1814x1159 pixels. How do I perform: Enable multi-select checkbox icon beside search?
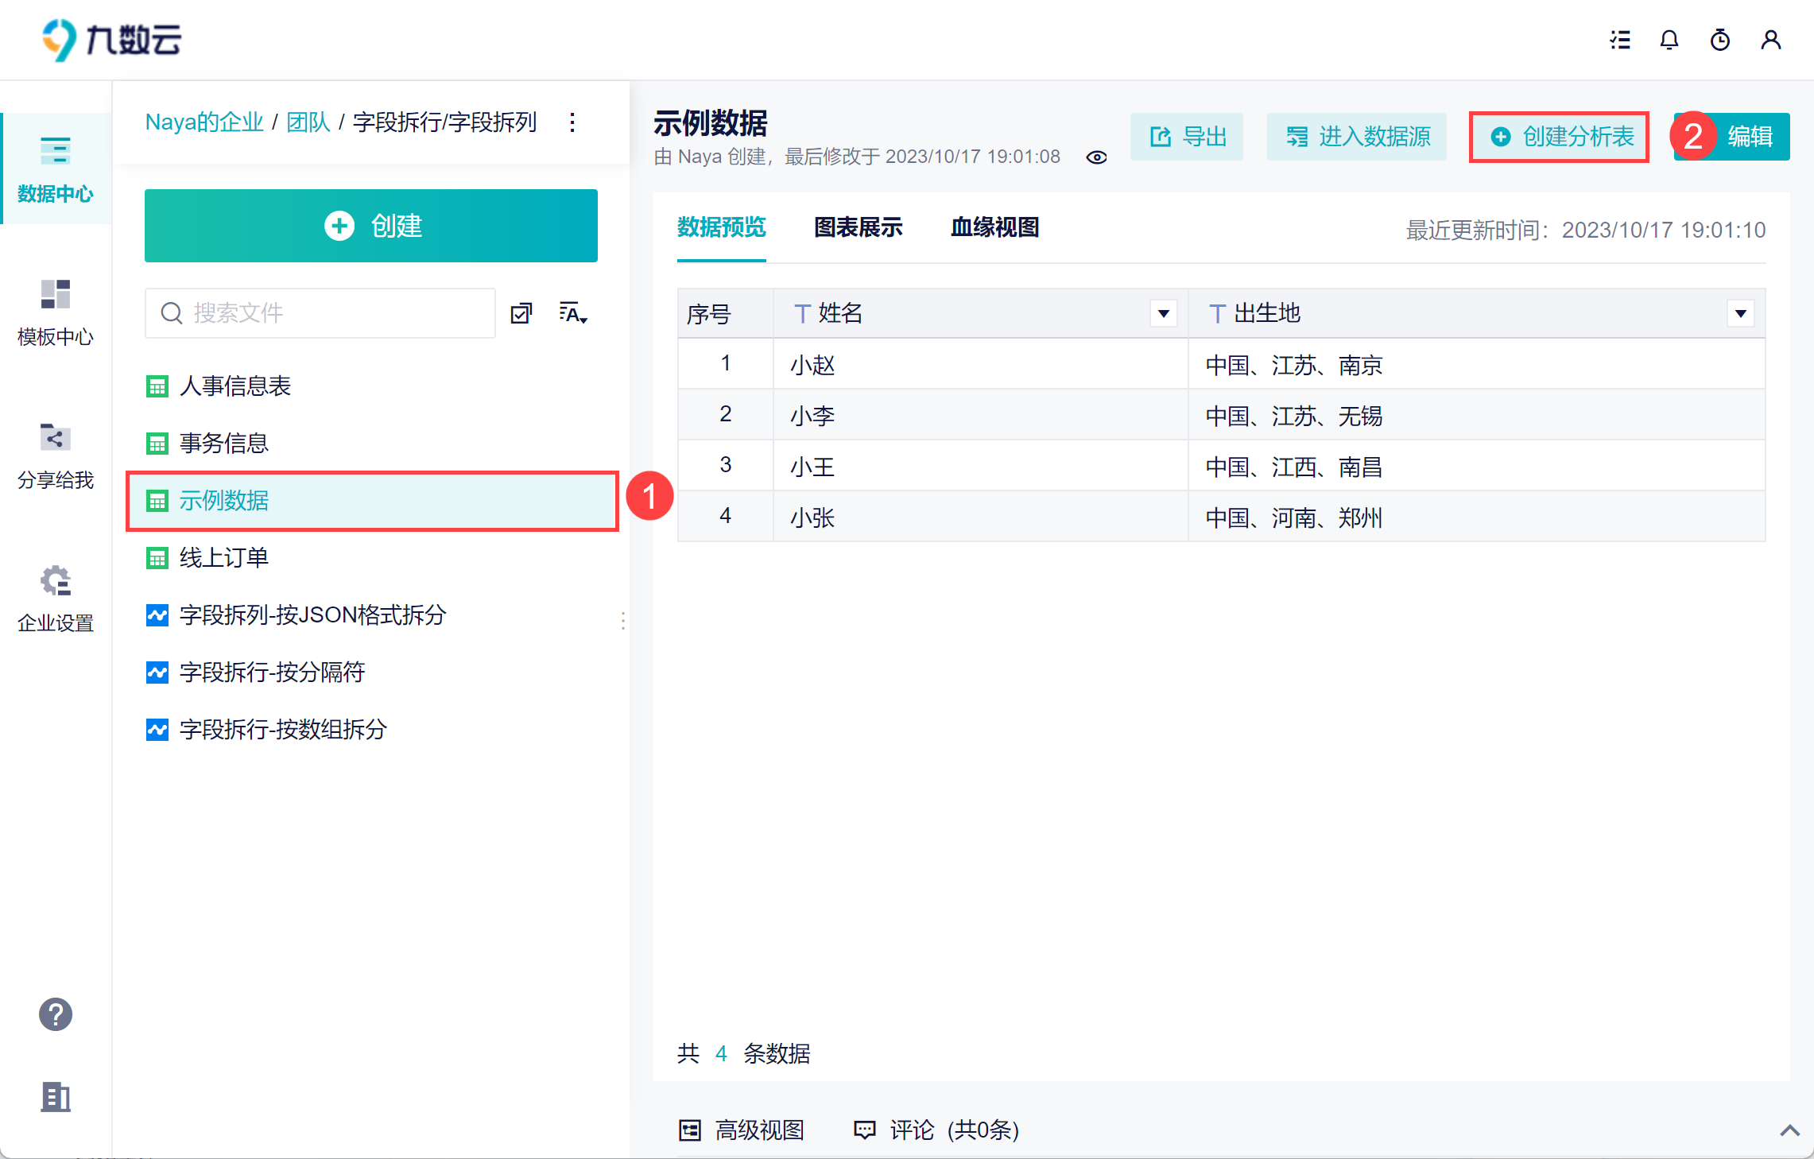pos(521,313)
